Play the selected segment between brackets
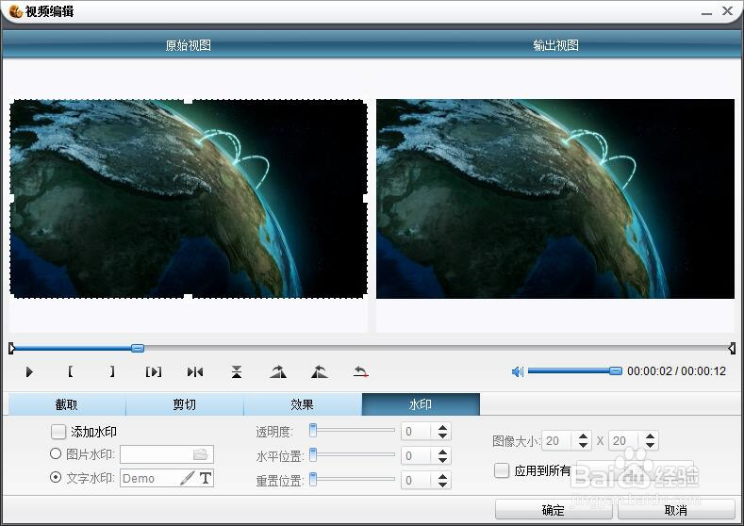744x526 pixels. [154, 371]
